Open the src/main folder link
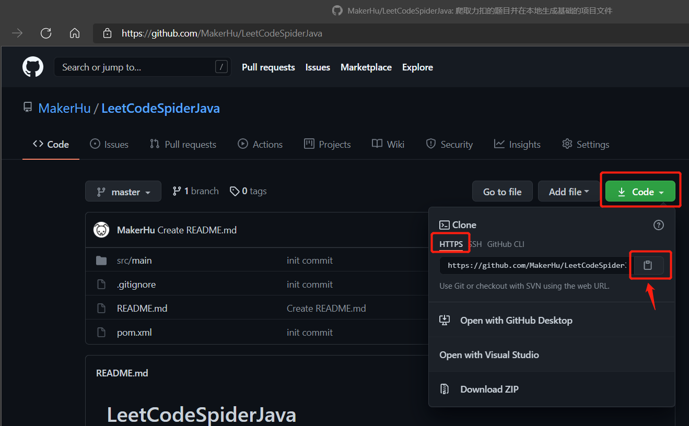Screen dimensions: 689x426 click(134, 261)
